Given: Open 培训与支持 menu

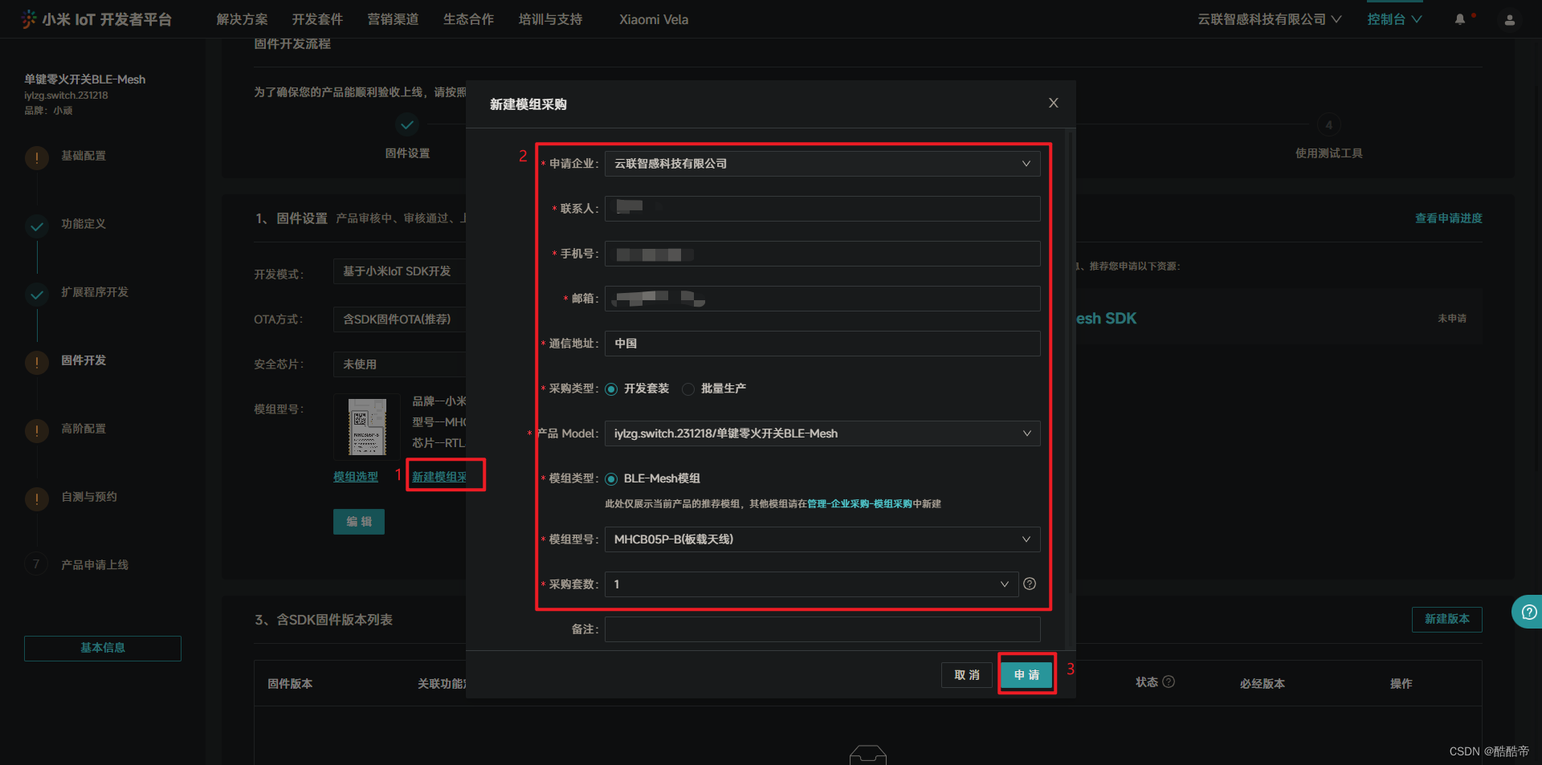Looking at the screenshot, I should (x=550, y=19).
